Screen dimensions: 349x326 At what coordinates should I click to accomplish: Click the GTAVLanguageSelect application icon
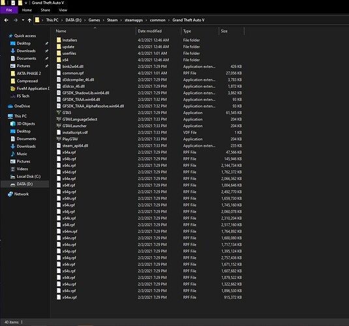tap(59, 119)
